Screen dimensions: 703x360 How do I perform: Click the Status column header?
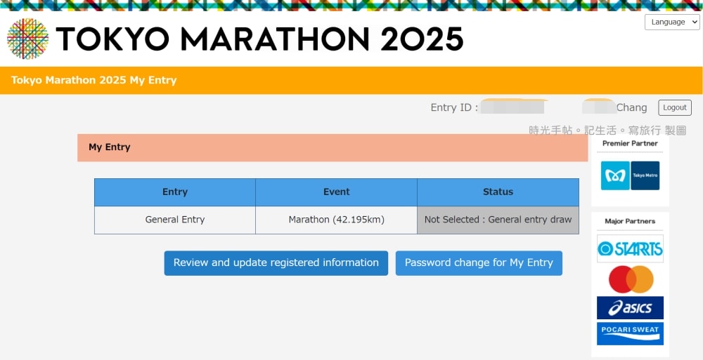coord(498,192)
